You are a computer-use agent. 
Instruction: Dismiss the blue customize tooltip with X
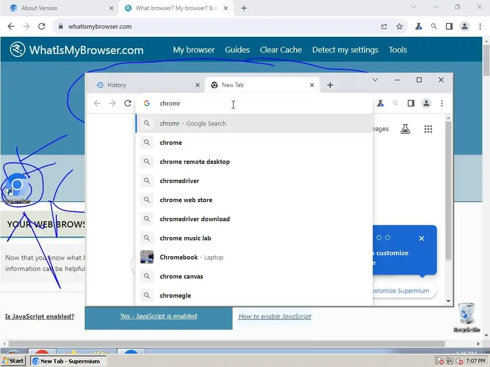point(421,238)
